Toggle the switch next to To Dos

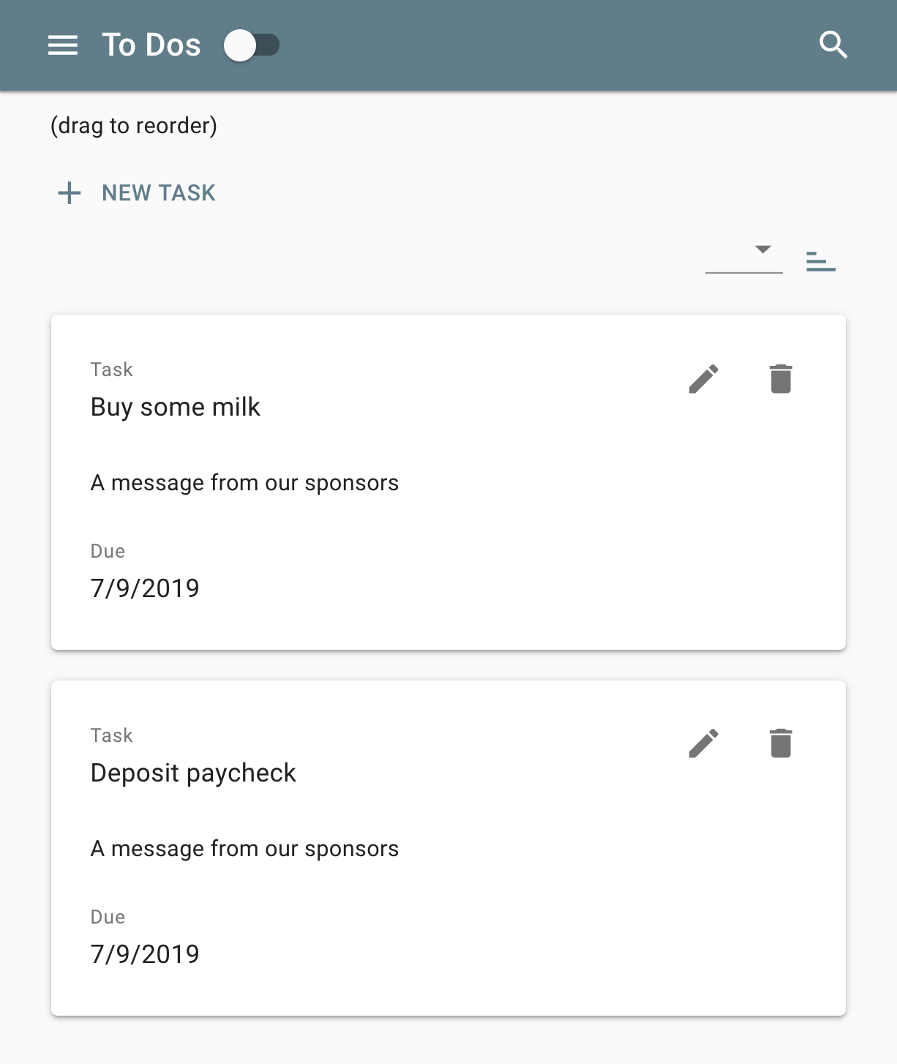pos(252,45)
